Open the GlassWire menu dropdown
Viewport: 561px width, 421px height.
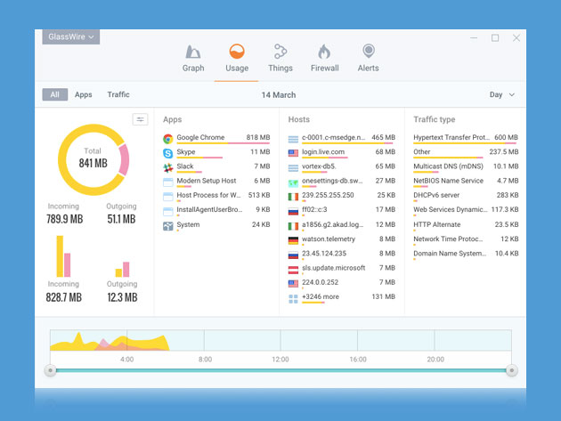pyautogui.click(x=70, y=37)
